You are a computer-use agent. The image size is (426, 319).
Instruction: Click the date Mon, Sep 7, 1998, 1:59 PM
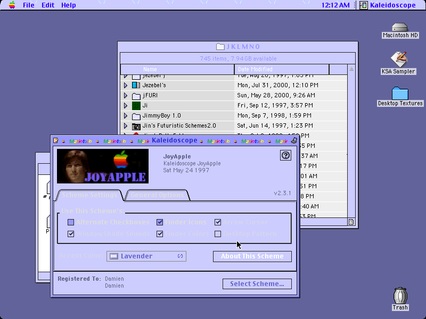(274, 115)
